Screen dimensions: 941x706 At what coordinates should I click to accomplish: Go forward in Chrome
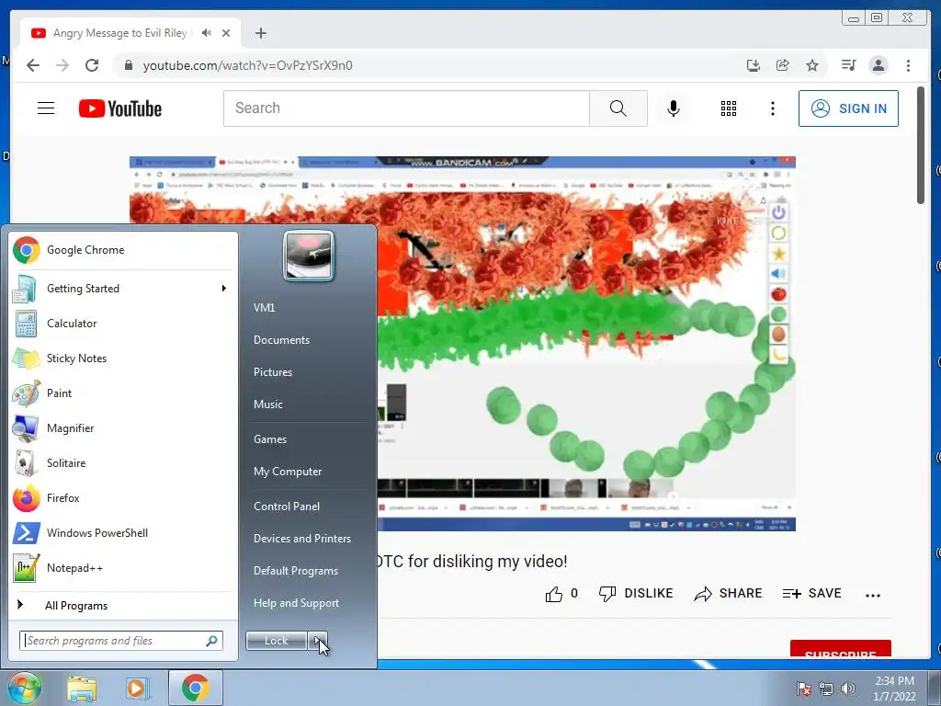coord(62,65)
